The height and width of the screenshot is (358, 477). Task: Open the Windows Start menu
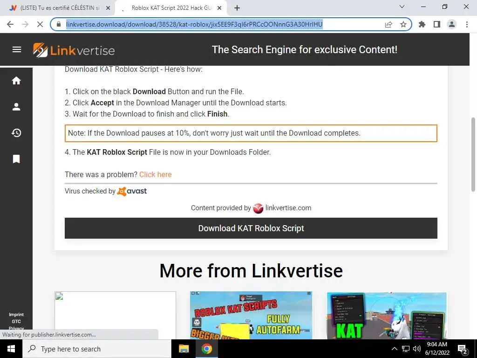pyautogui.click(x=11, y=349)
